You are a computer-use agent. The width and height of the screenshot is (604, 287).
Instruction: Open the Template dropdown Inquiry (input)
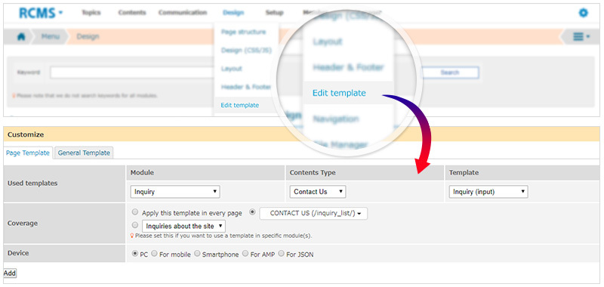488,192
